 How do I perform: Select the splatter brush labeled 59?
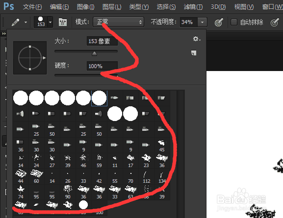[99, 161]
